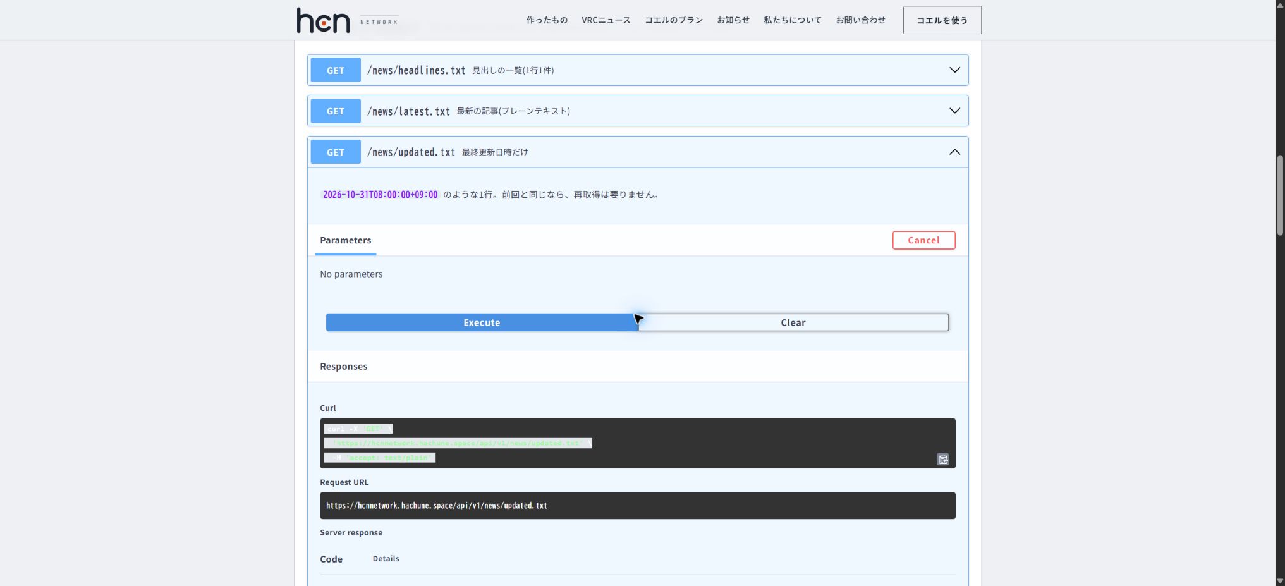
Task: Click the GET badge for headlines.txt
Action: click(336, 70)
